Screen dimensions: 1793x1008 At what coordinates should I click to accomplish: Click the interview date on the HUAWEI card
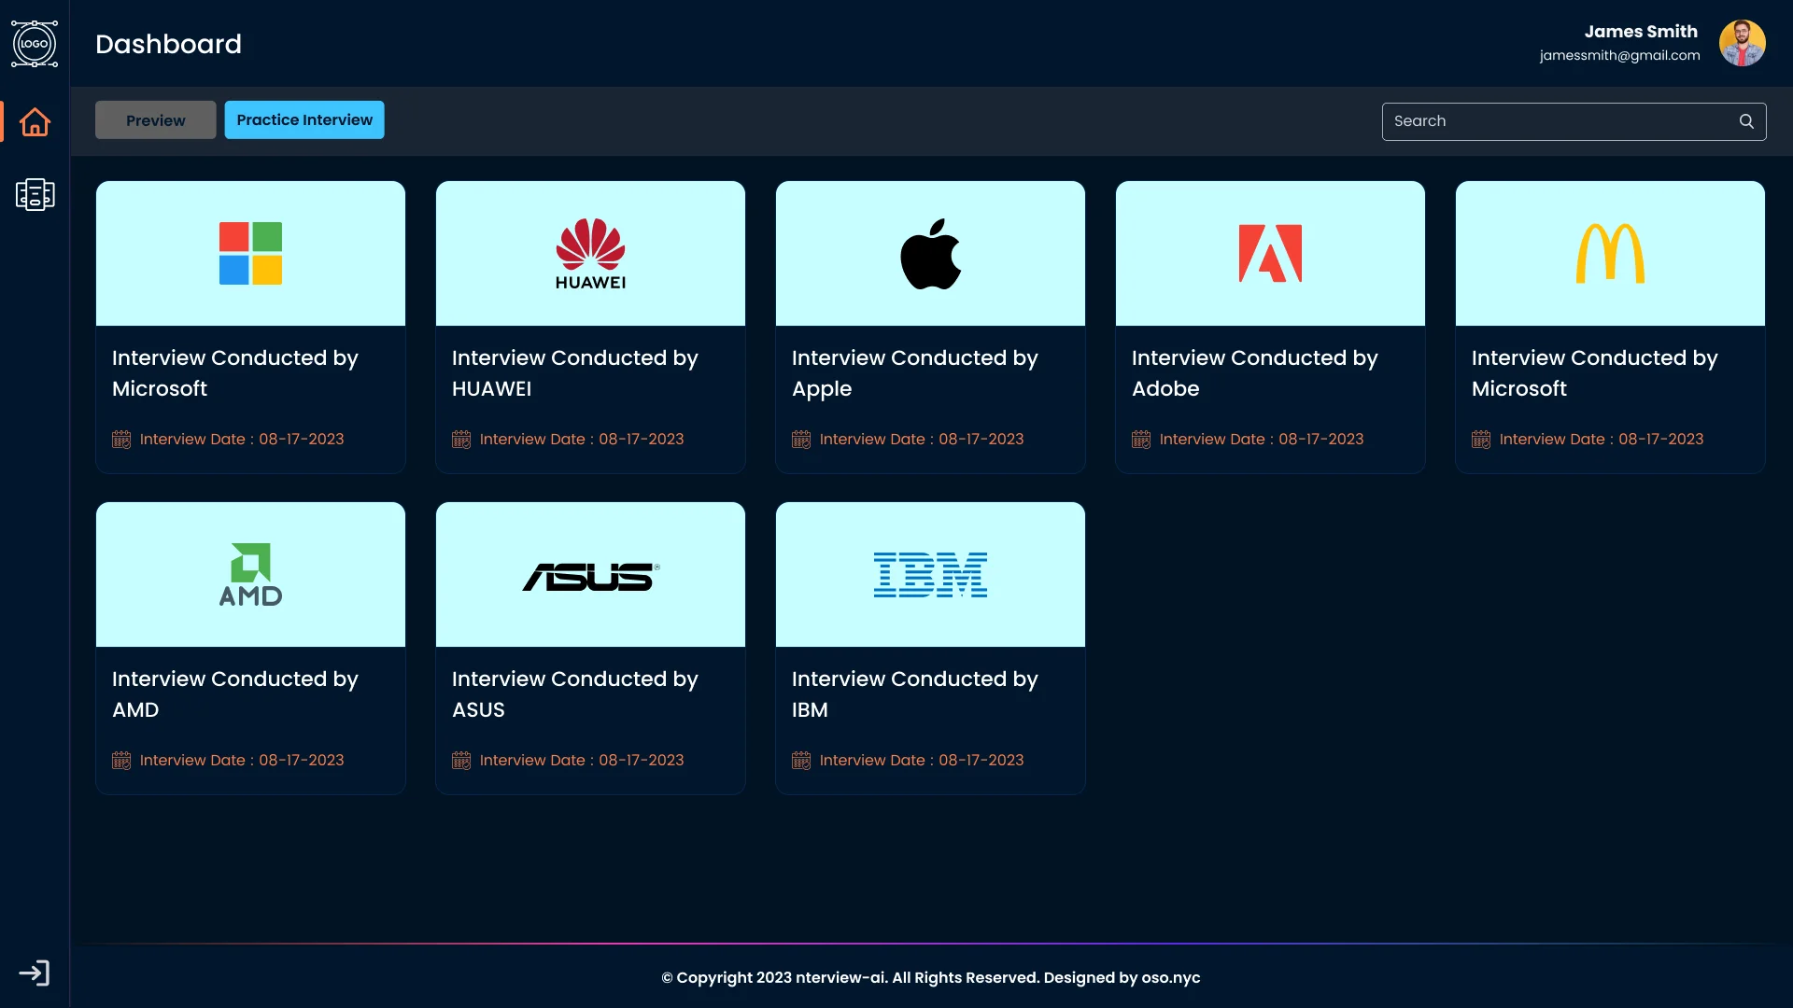(582, 440)
